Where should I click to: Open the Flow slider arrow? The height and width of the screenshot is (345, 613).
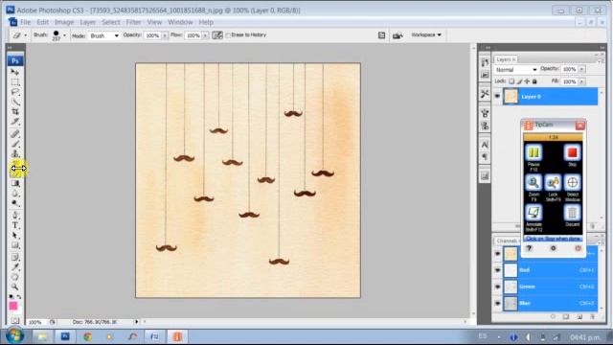tap(205, 35)
